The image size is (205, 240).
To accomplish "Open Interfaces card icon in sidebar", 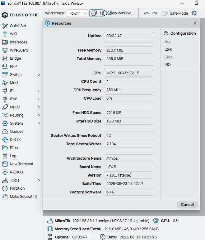I will 5,42.
